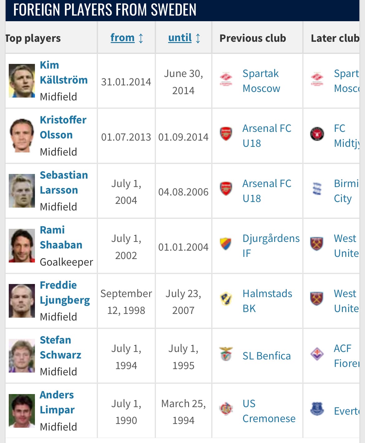Click SL Benfica club crest
Screen dimensions: 365x443
click(x=226, y=354)
